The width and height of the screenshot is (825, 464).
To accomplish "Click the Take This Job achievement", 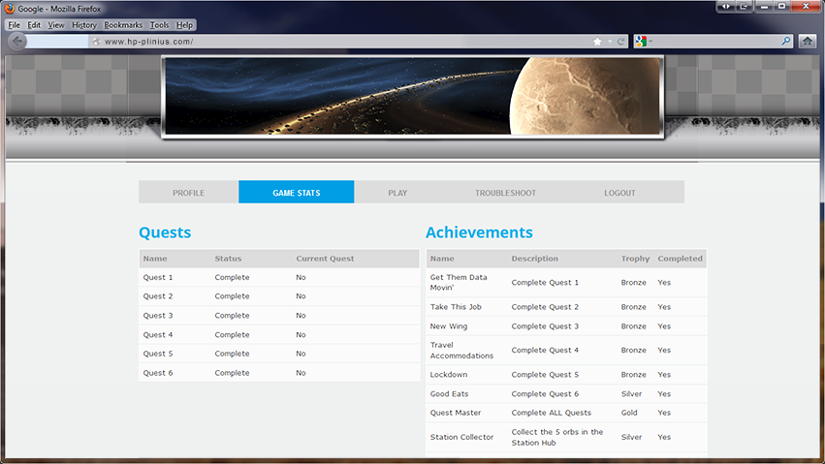I will [456, 307].
